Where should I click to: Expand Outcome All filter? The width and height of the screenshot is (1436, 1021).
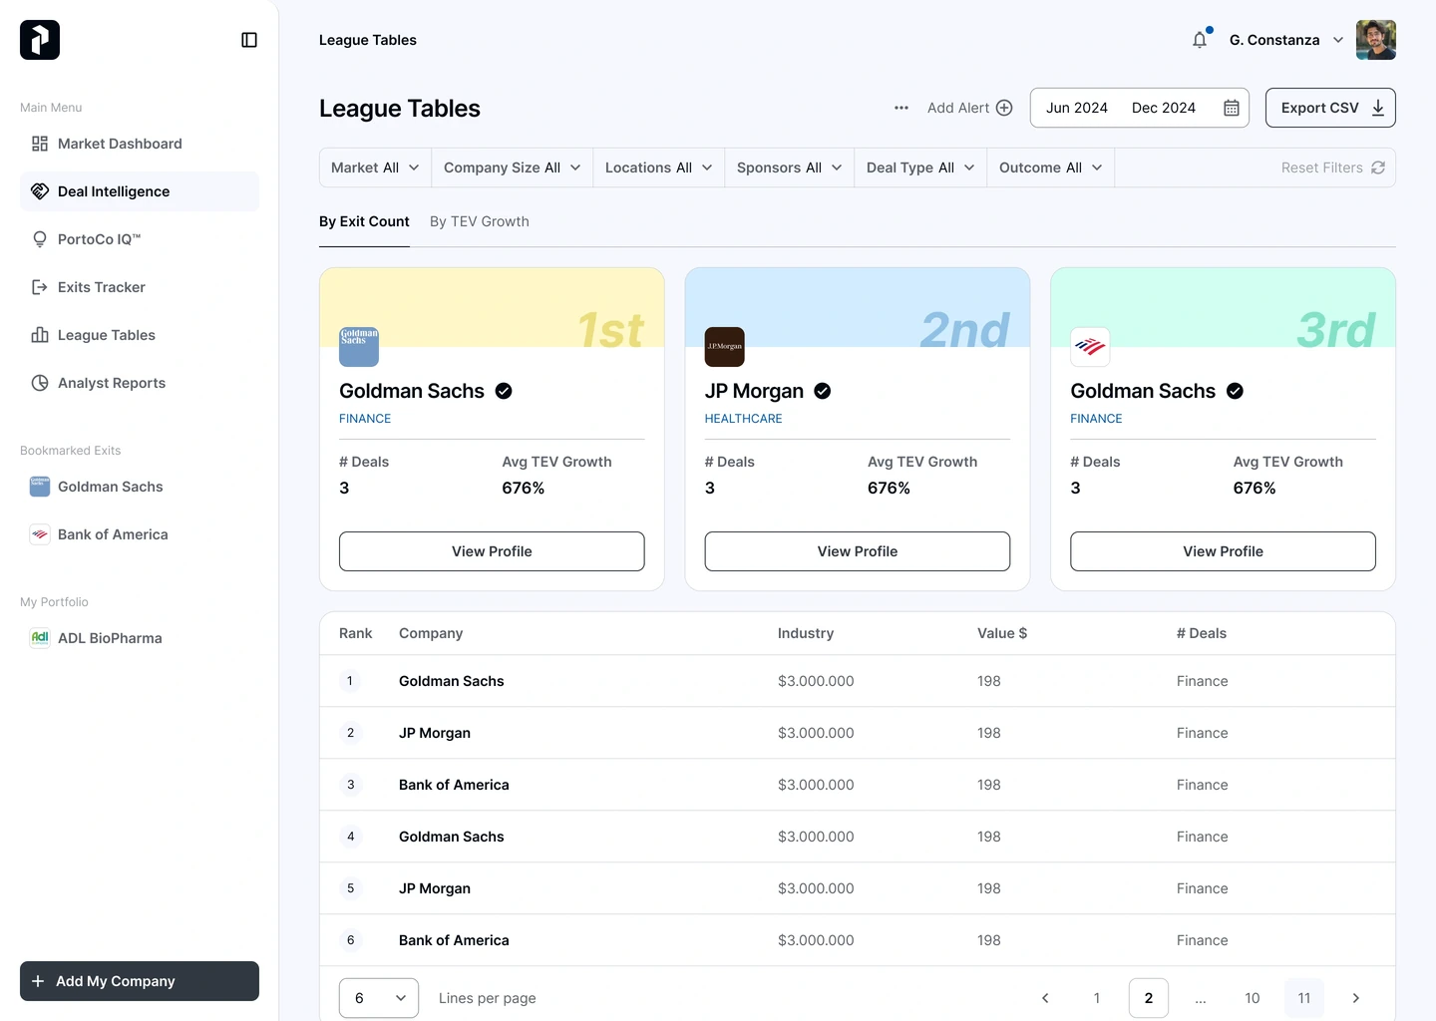pyautogui.click(x=1051, y=168)
